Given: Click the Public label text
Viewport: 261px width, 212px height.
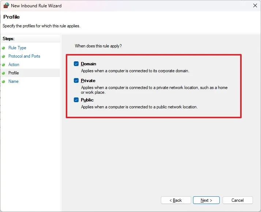Looking at the screenshot, I should tap(87, 100).
